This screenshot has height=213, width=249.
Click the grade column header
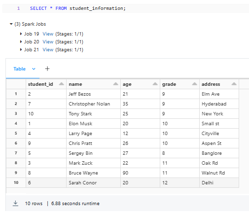click(179, 84)
